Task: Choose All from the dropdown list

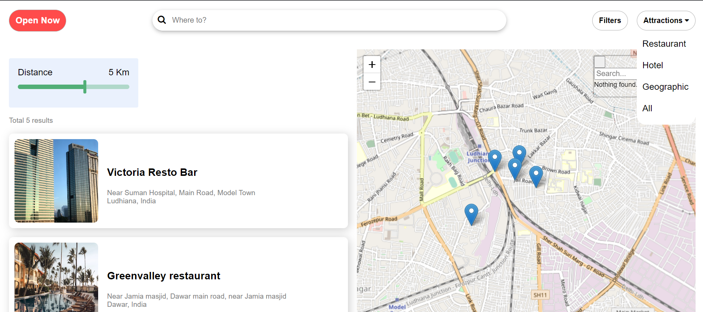Action: pyautogui.click(x=647, y=108)
